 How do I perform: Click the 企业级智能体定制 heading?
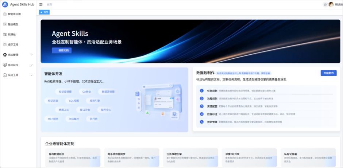click(x=60, y=144)
